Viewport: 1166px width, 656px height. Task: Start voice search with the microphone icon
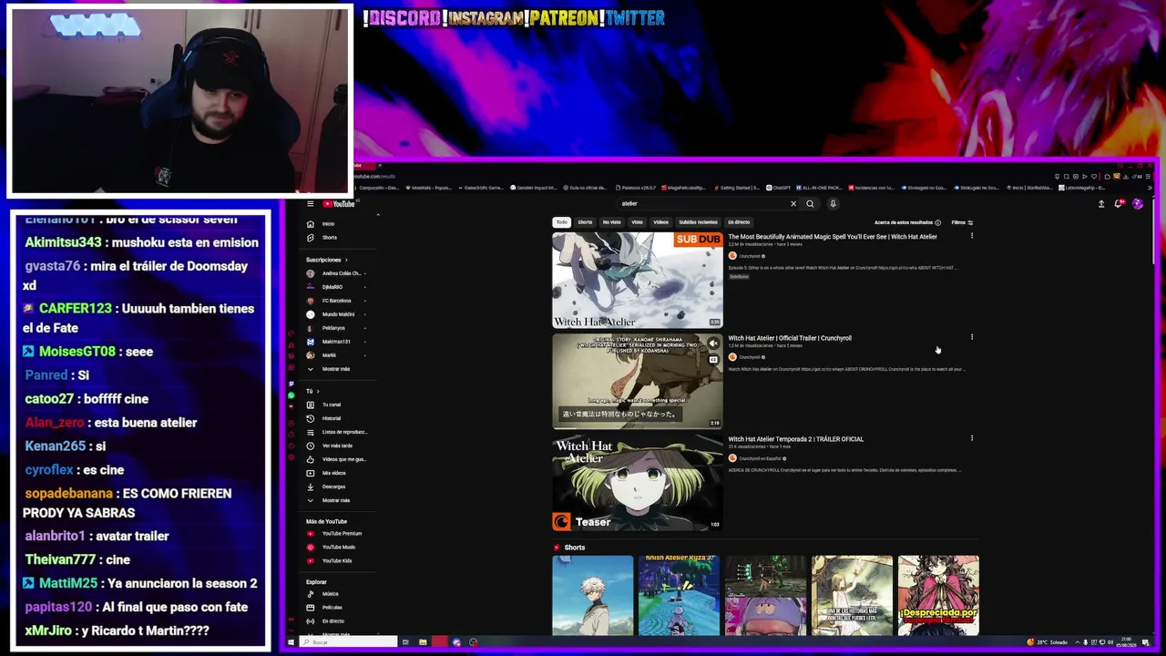click(833, 204)
